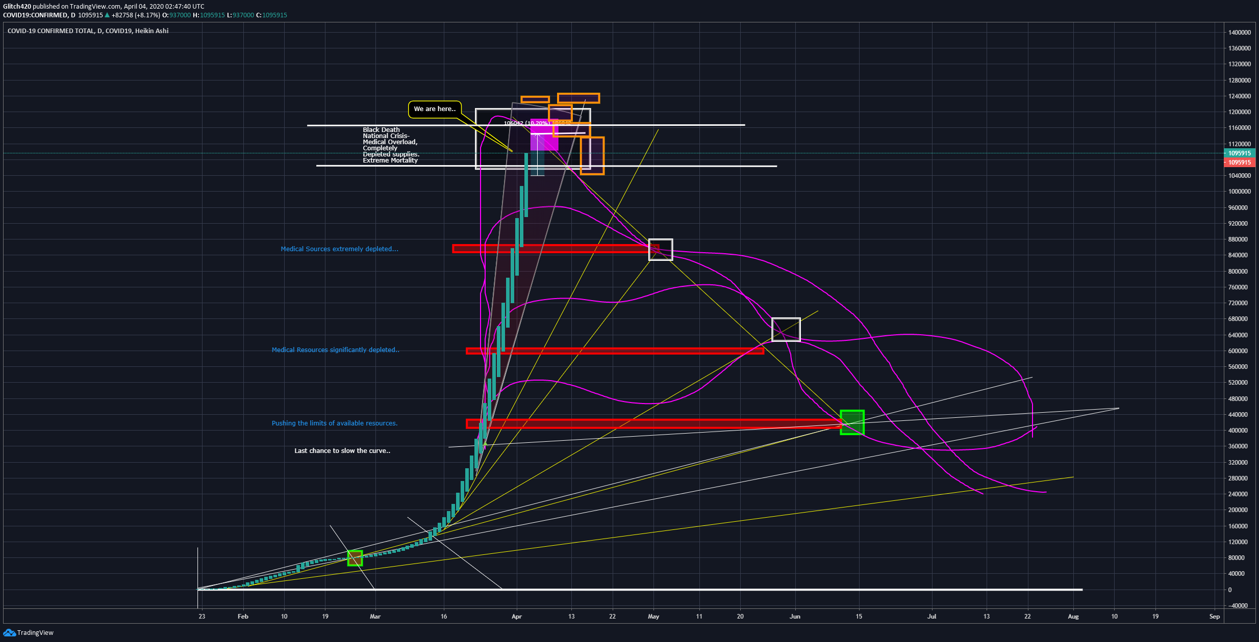
Task: Click the 'Glitch420' author name
Action: point(17,7)
